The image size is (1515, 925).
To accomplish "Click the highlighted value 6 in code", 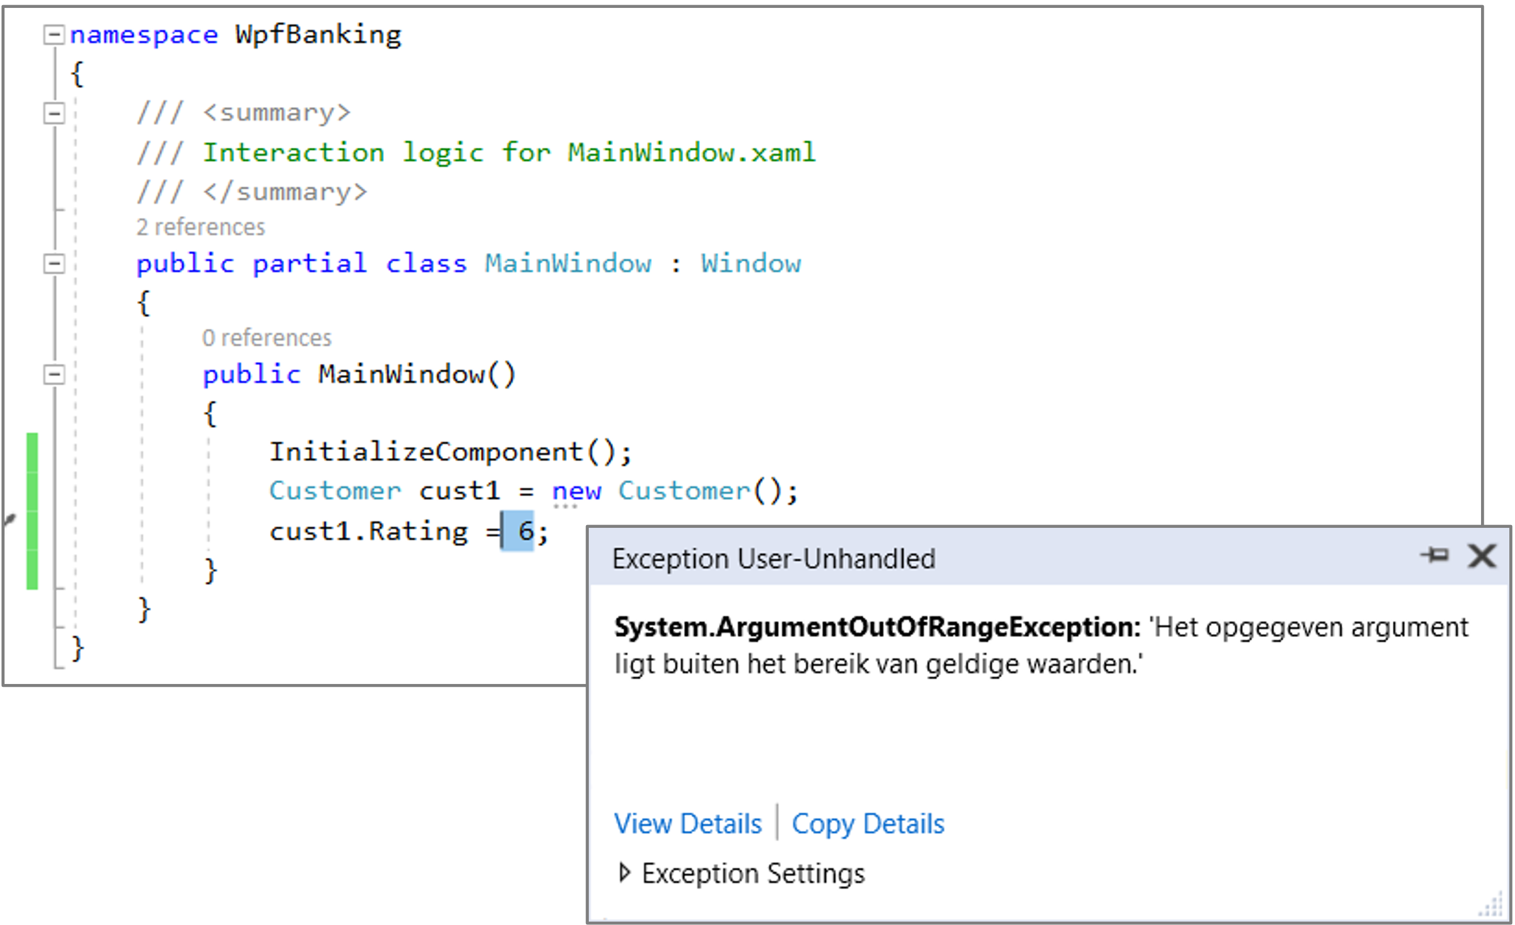I will click(x=525, y=531).
